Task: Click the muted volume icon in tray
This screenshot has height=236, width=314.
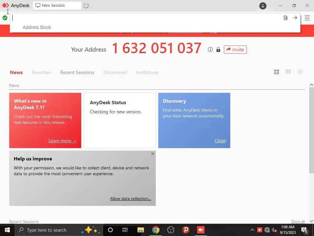Action: coord(274,230)
